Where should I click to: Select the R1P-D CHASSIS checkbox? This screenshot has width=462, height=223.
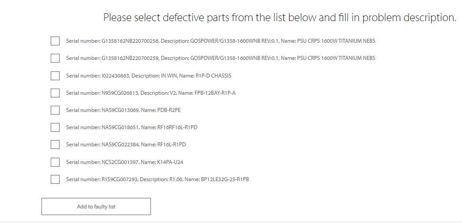55,76
